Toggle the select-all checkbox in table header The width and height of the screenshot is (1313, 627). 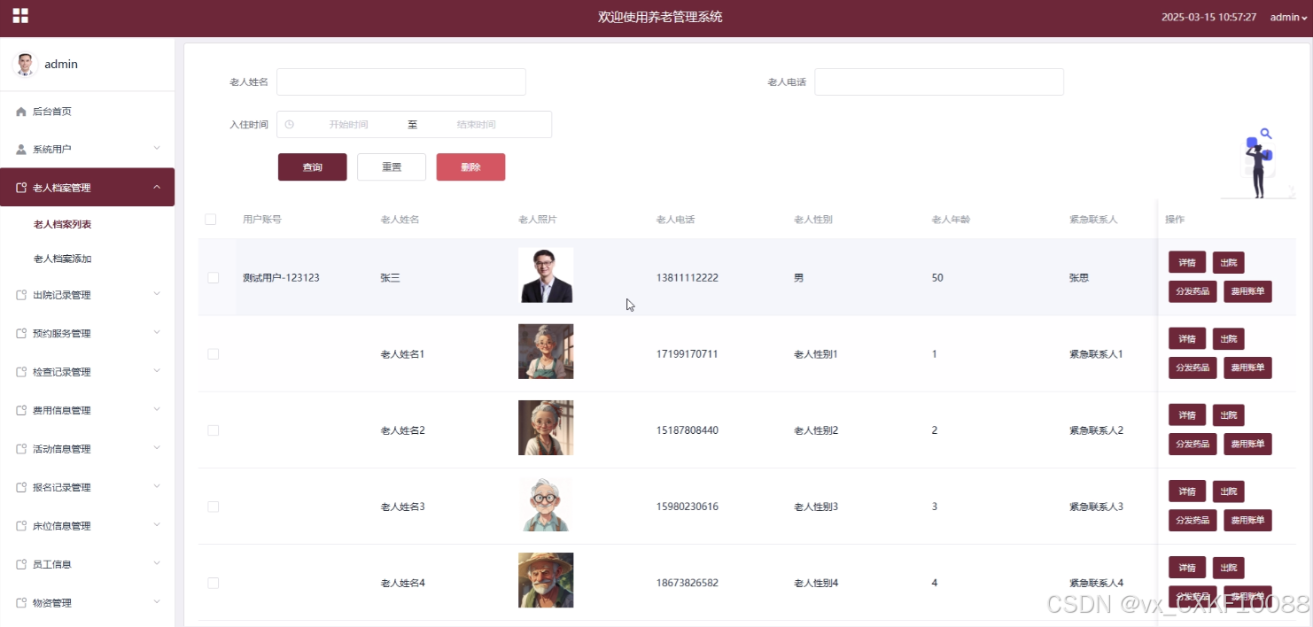point(211,220)
